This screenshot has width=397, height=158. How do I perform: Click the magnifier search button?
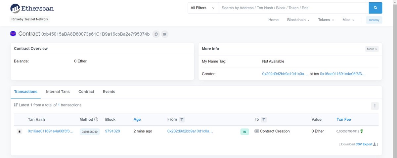point(375,8)
